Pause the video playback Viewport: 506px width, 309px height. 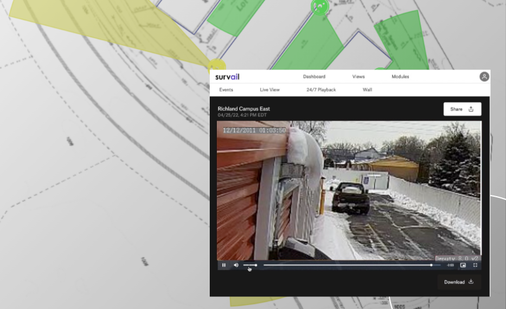click(x=224, y=265)
